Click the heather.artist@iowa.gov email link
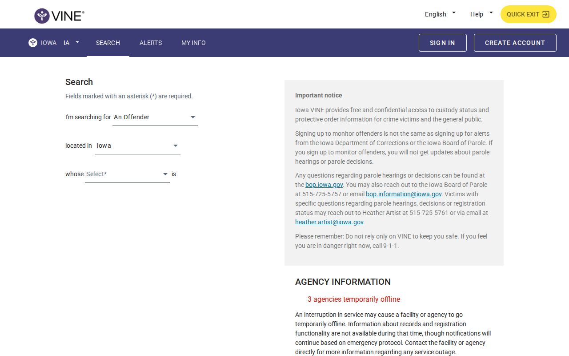Screen dimensions: 569x356 [x=329, y=222]
